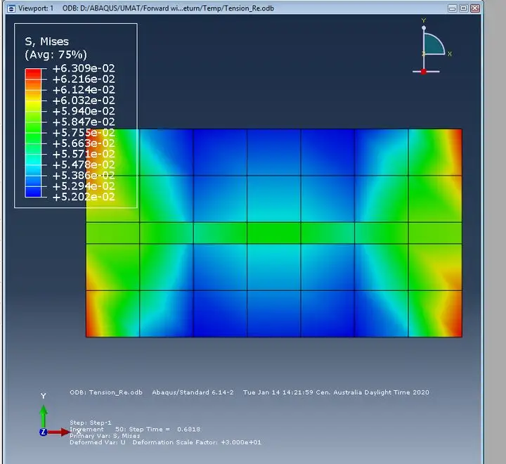Click the 'ODB: Tension_Re.odb' title block text
This screenshot has height=464, width=506.
pyautogui.click(x=106, y=392)
